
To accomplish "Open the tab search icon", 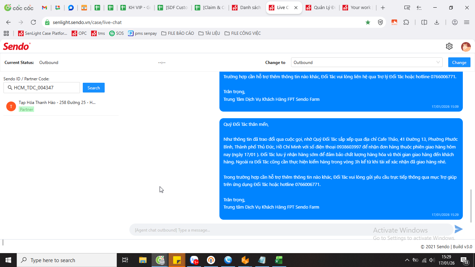I will (x=407, y=8).
